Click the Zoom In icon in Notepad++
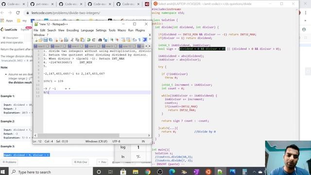 [112, 40]
